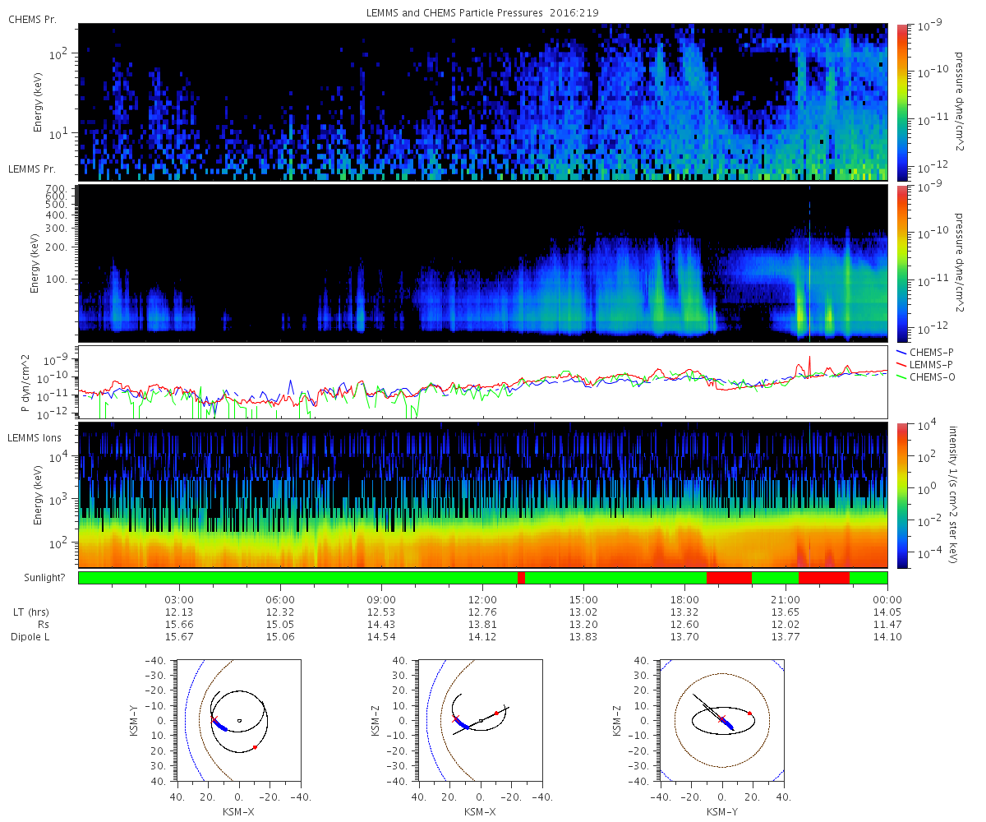This screenshot has width=986, height=822.
Task: Click the 00:00 time axis tick label
Action: (x=887, y=599)
